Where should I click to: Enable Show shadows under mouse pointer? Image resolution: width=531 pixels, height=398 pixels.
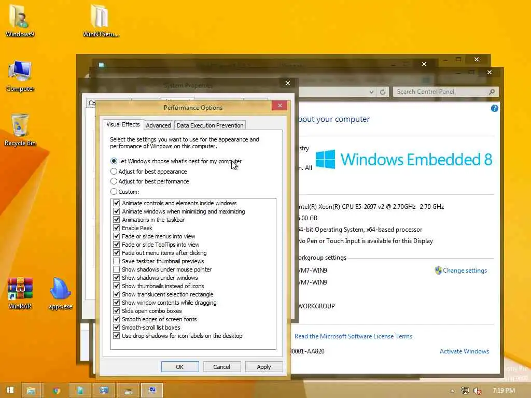click(117, 269)
